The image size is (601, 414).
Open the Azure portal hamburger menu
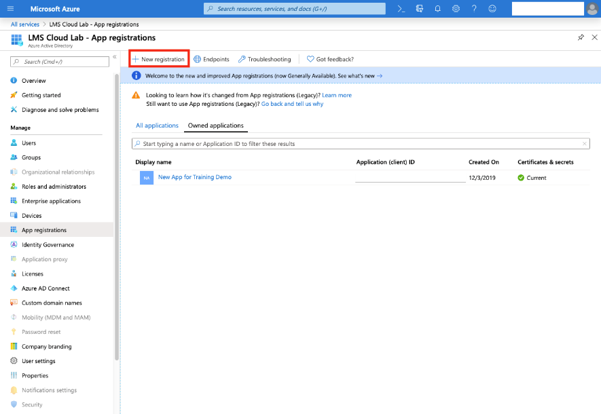coord(10,8)
